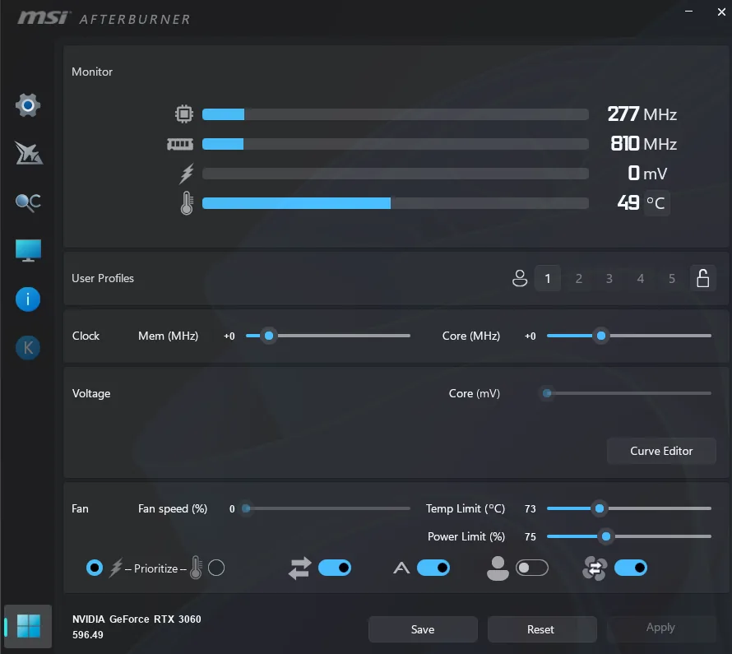Viewport: 732px width, 654px height.
Task: Select user profile 3
Action: (609, 279)
